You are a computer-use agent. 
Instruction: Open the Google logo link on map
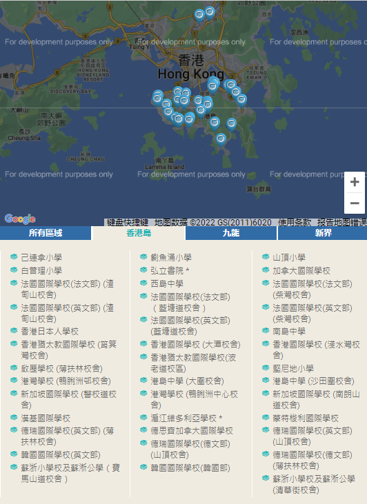(x=20, y=219)
